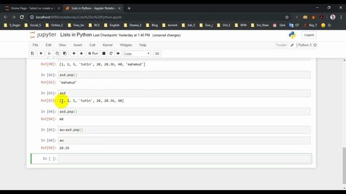Click the Jupyter logo
Image resolution: width=346 pixels, height=194 pixels.
click(x=43, y=34)
